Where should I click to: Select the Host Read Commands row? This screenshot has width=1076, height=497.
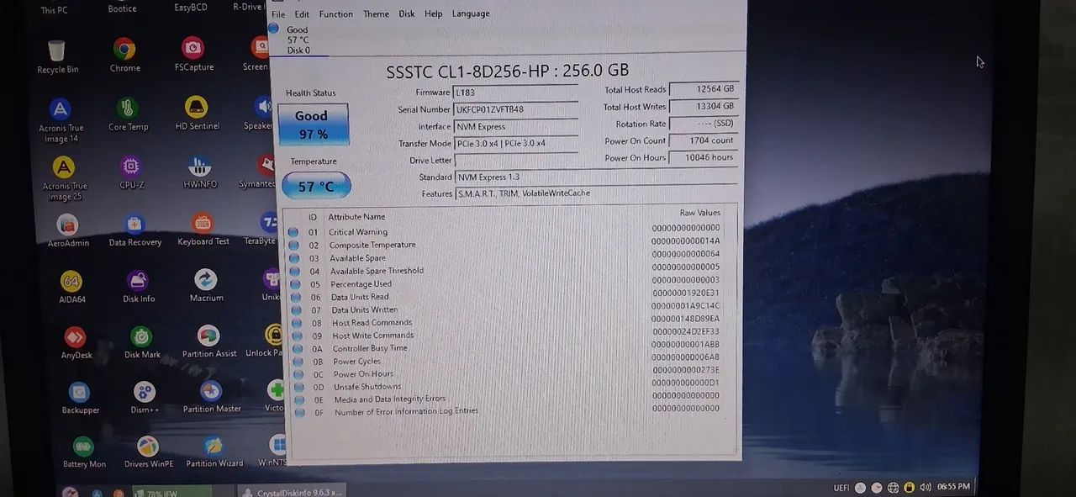(x=506, y=321)
